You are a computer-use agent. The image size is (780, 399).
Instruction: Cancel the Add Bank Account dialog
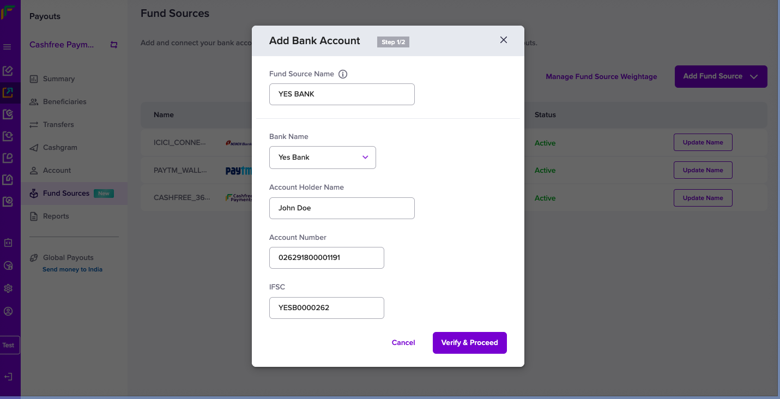403,343
